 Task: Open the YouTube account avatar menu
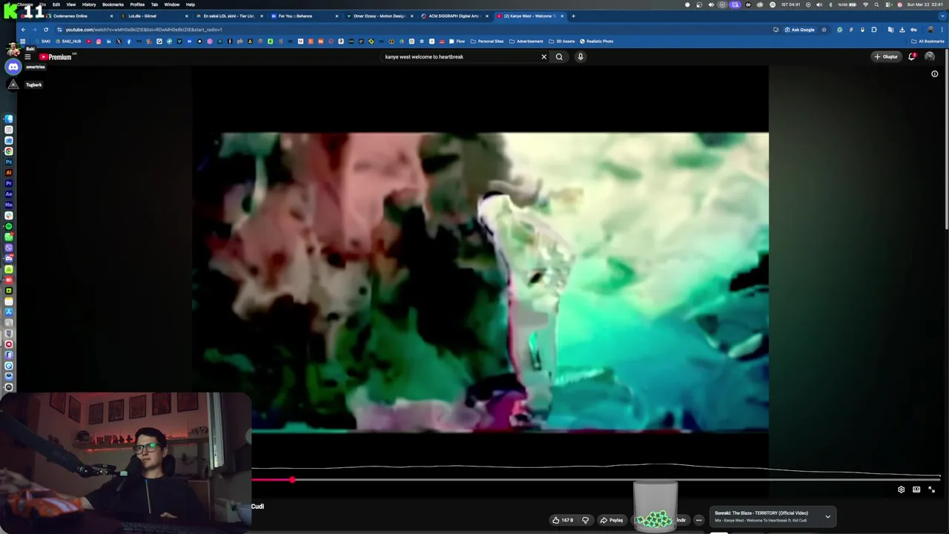tap(930, 57)
